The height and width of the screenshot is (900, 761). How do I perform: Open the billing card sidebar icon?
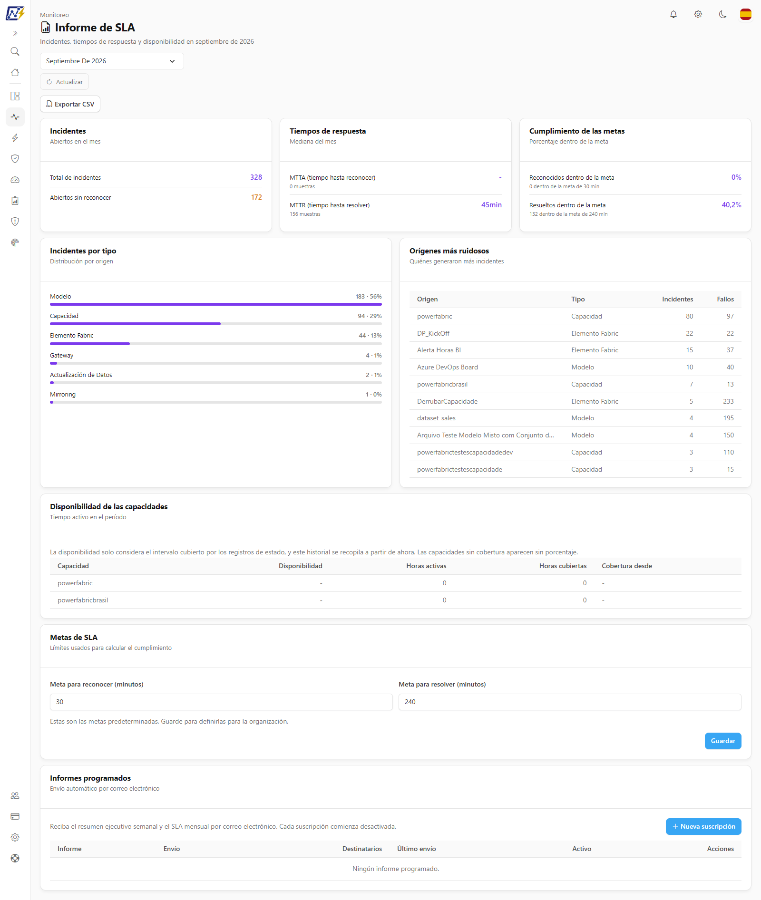15,816
